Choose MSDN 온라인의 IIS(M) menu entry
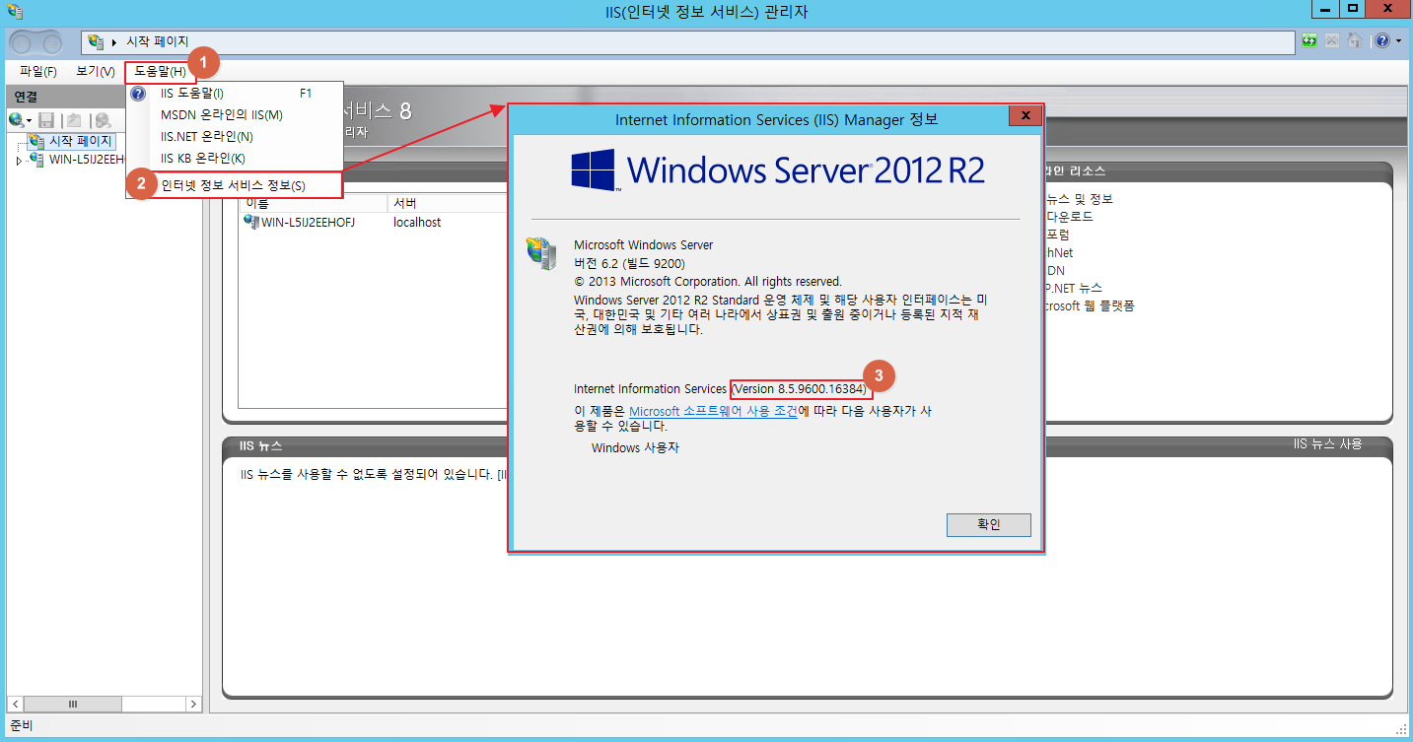This screenshot has width=1413, height=742. (x=235, y=114)
